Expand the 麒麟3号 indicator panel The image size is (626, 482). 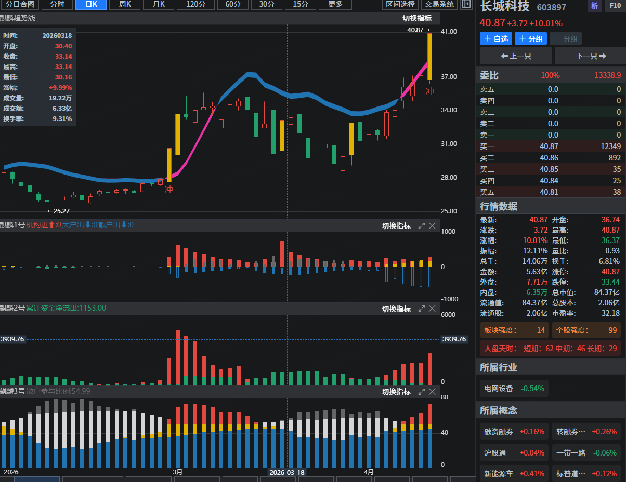pos(422,392)
